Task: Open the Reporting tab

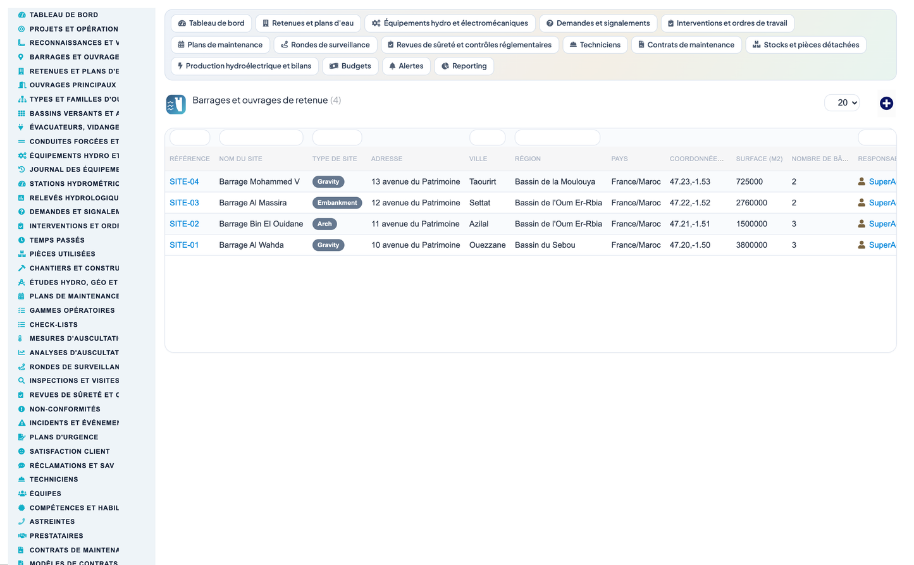Action: [464, 66]
